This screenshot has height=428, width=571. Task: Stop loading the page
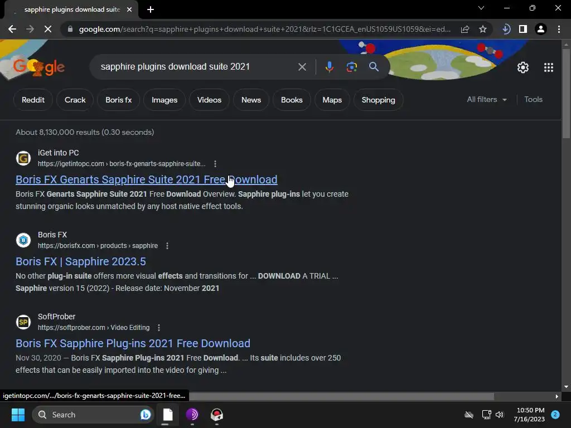tap(48, 29)
